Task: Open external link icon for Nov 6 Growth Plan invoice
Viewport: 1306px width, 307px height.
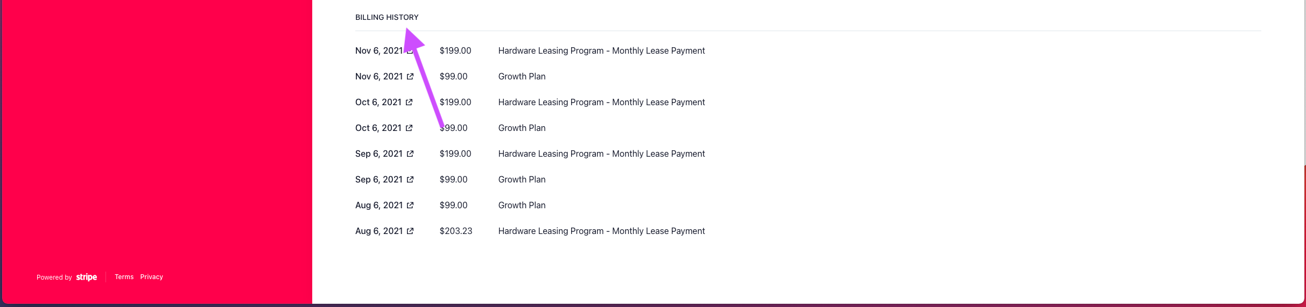Action: (x=410, y=76)
